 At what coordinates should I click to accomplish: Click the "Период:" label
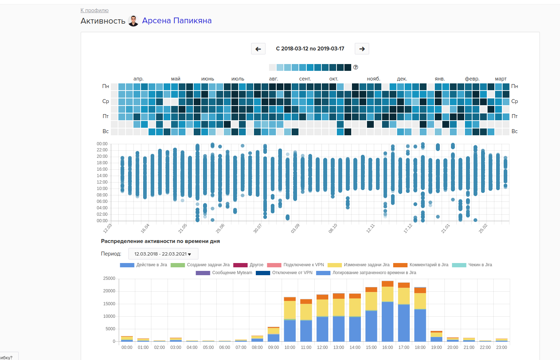[111, 254]
